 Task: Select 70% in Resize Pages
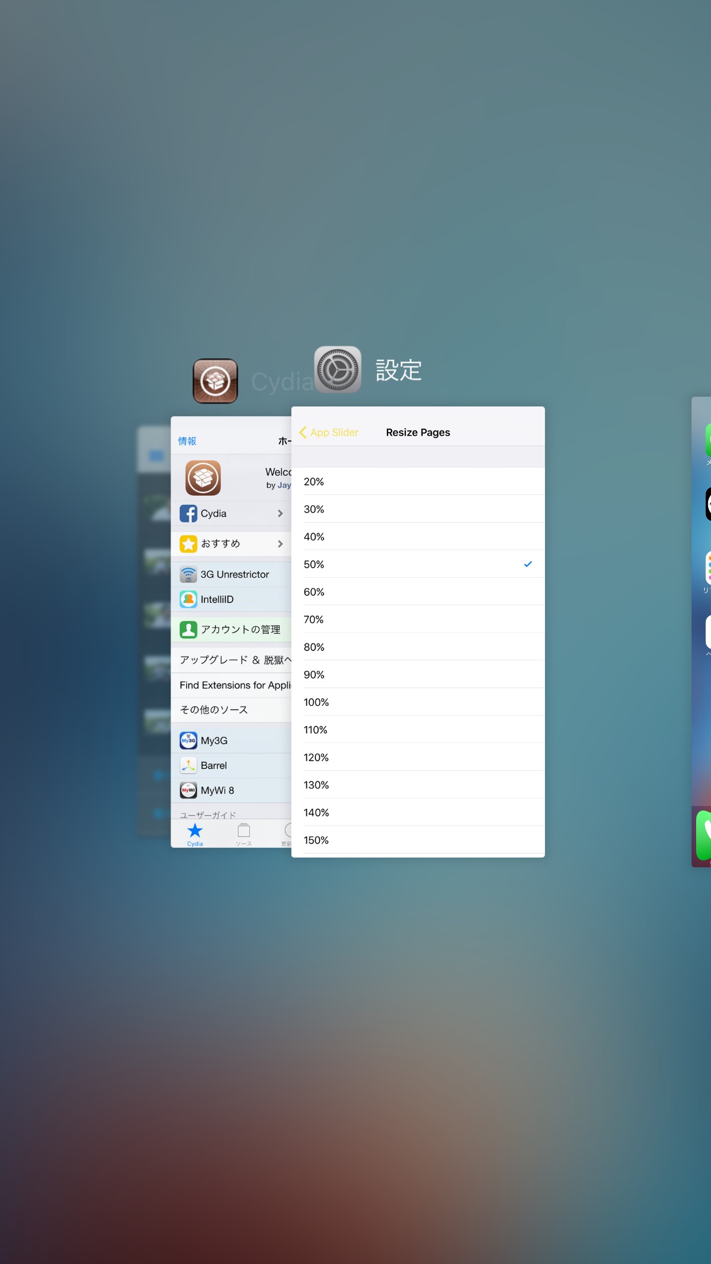pyautogui.click(x=418, y=619)
